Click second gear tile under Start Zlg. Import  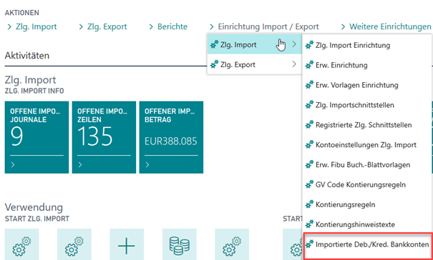coord(74,244)
